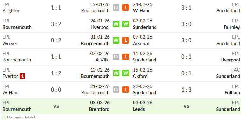This screenshot has width=241, height=121.
Task: Open the upcoming Leeds vs Sunderland match
Action: point(186,106)
